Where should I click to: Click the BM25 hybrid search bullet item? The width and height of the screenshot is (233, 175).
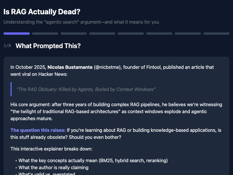pos(93,160)
